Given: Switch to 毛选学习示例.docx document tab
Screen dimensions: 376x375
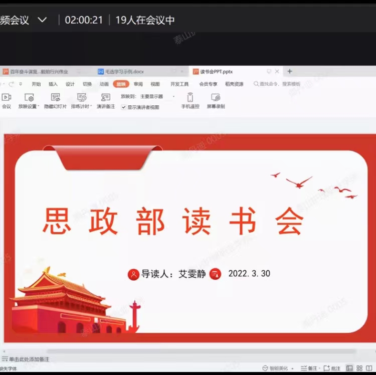Looking at the screenshot, I should pos(120,72).
